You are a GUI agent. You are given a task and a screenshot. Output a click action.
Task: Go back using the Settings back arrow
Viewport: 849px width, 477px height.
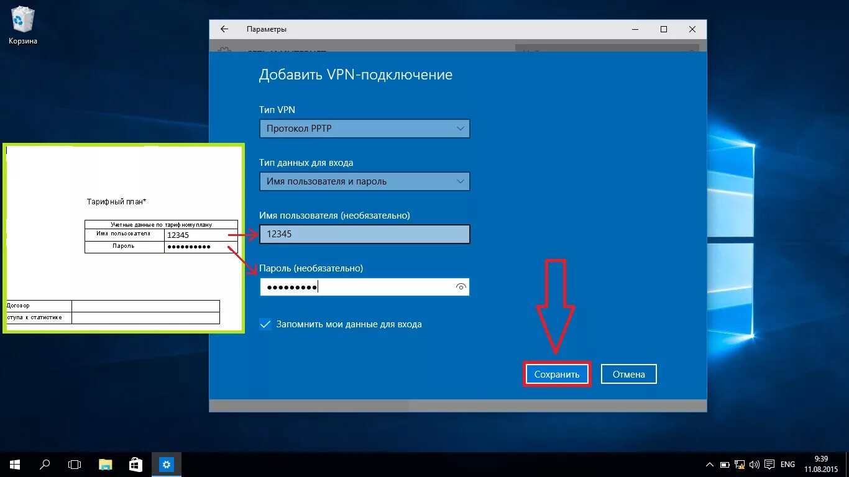pos(224,29)
